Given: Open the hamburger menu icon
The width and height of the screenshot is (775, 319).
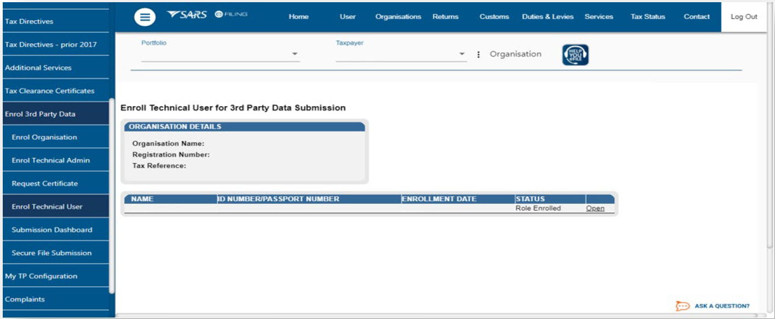Looking at the screenshot, I should [145, 18].
